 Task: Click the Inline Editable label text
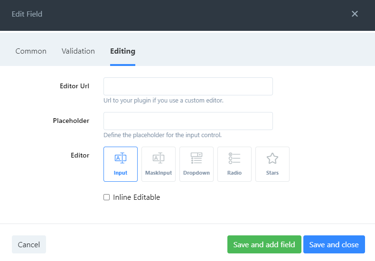coord(137,197)
